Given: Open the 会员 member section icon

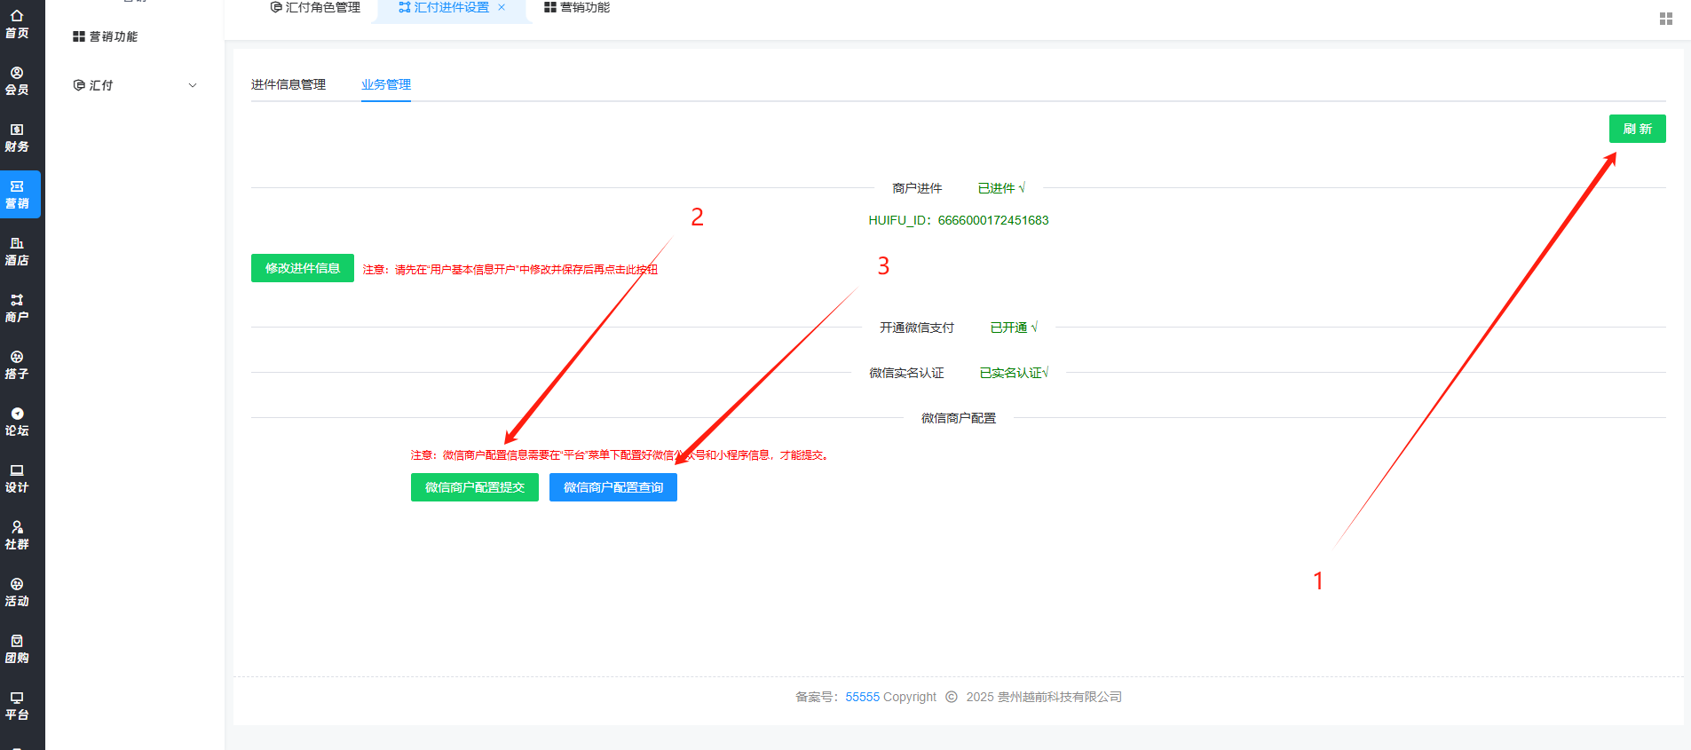Looking at the screenshot, I should click(x=17, y=81).
